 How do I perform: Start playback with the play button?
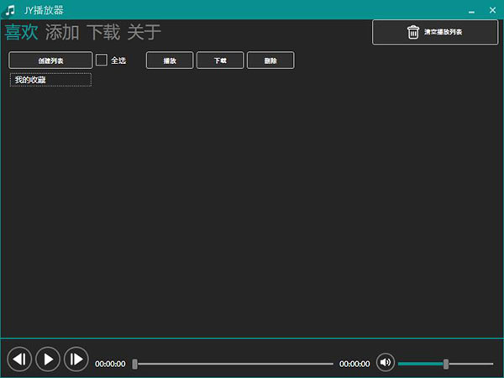coord(48,359)
